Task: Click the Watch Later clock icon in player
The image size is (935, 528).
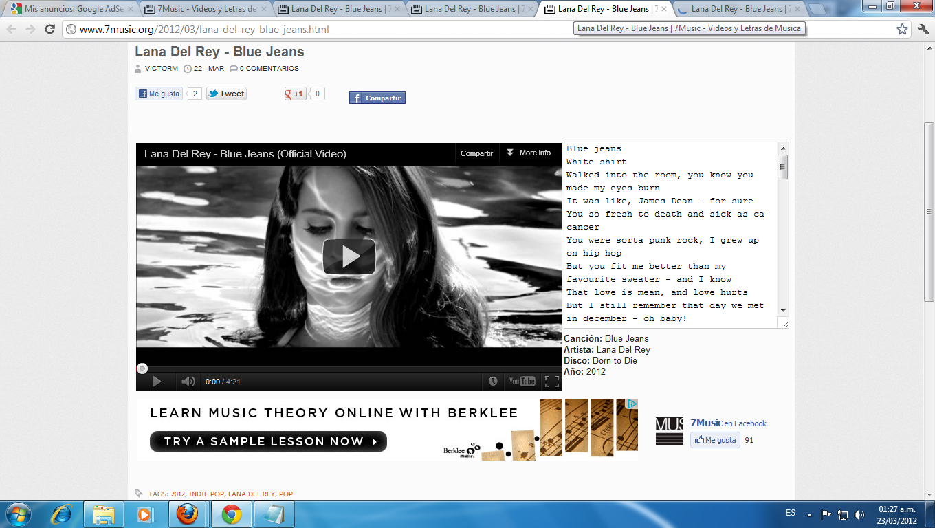Action: (493, 381)
